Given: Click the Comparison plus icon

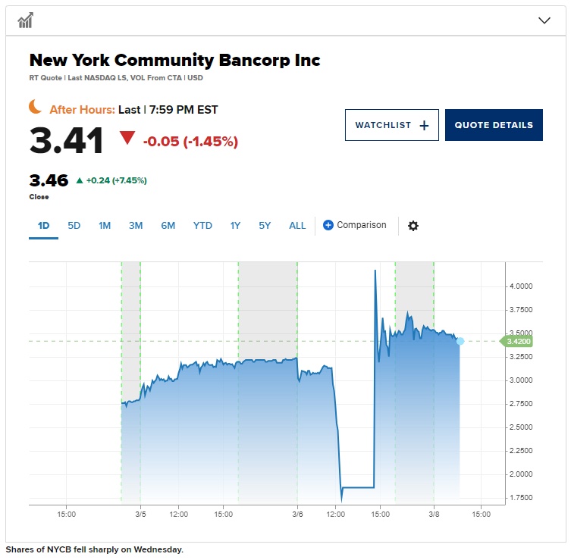Looking at the screenshot, I should point(328,225).
